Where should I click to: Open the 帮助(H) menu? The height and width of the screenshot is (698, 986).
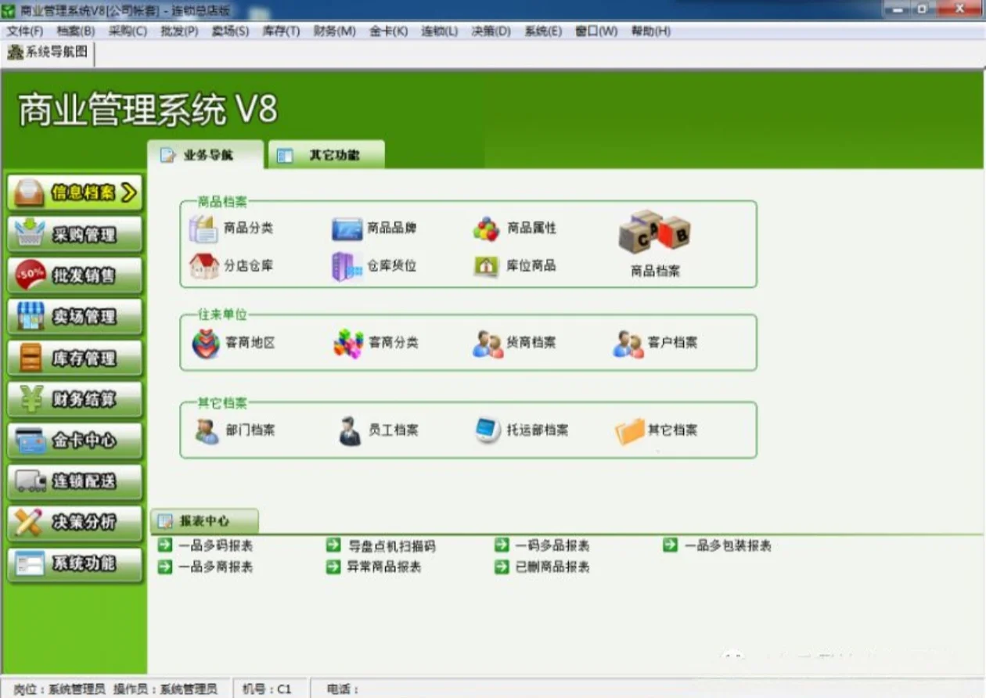(x=650, y=31)
